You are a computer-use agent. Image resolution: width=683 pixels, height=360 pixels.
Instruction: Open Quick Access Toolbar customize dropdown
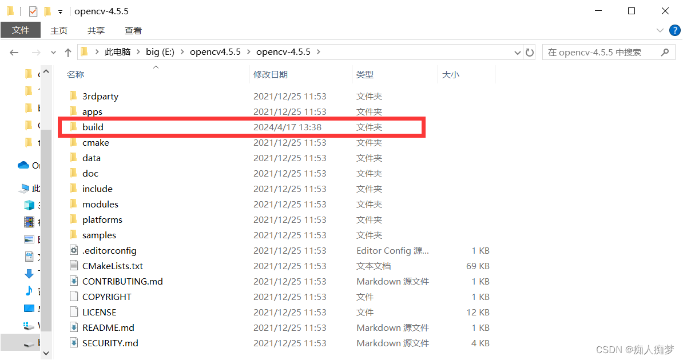click(x=60, y=12)
